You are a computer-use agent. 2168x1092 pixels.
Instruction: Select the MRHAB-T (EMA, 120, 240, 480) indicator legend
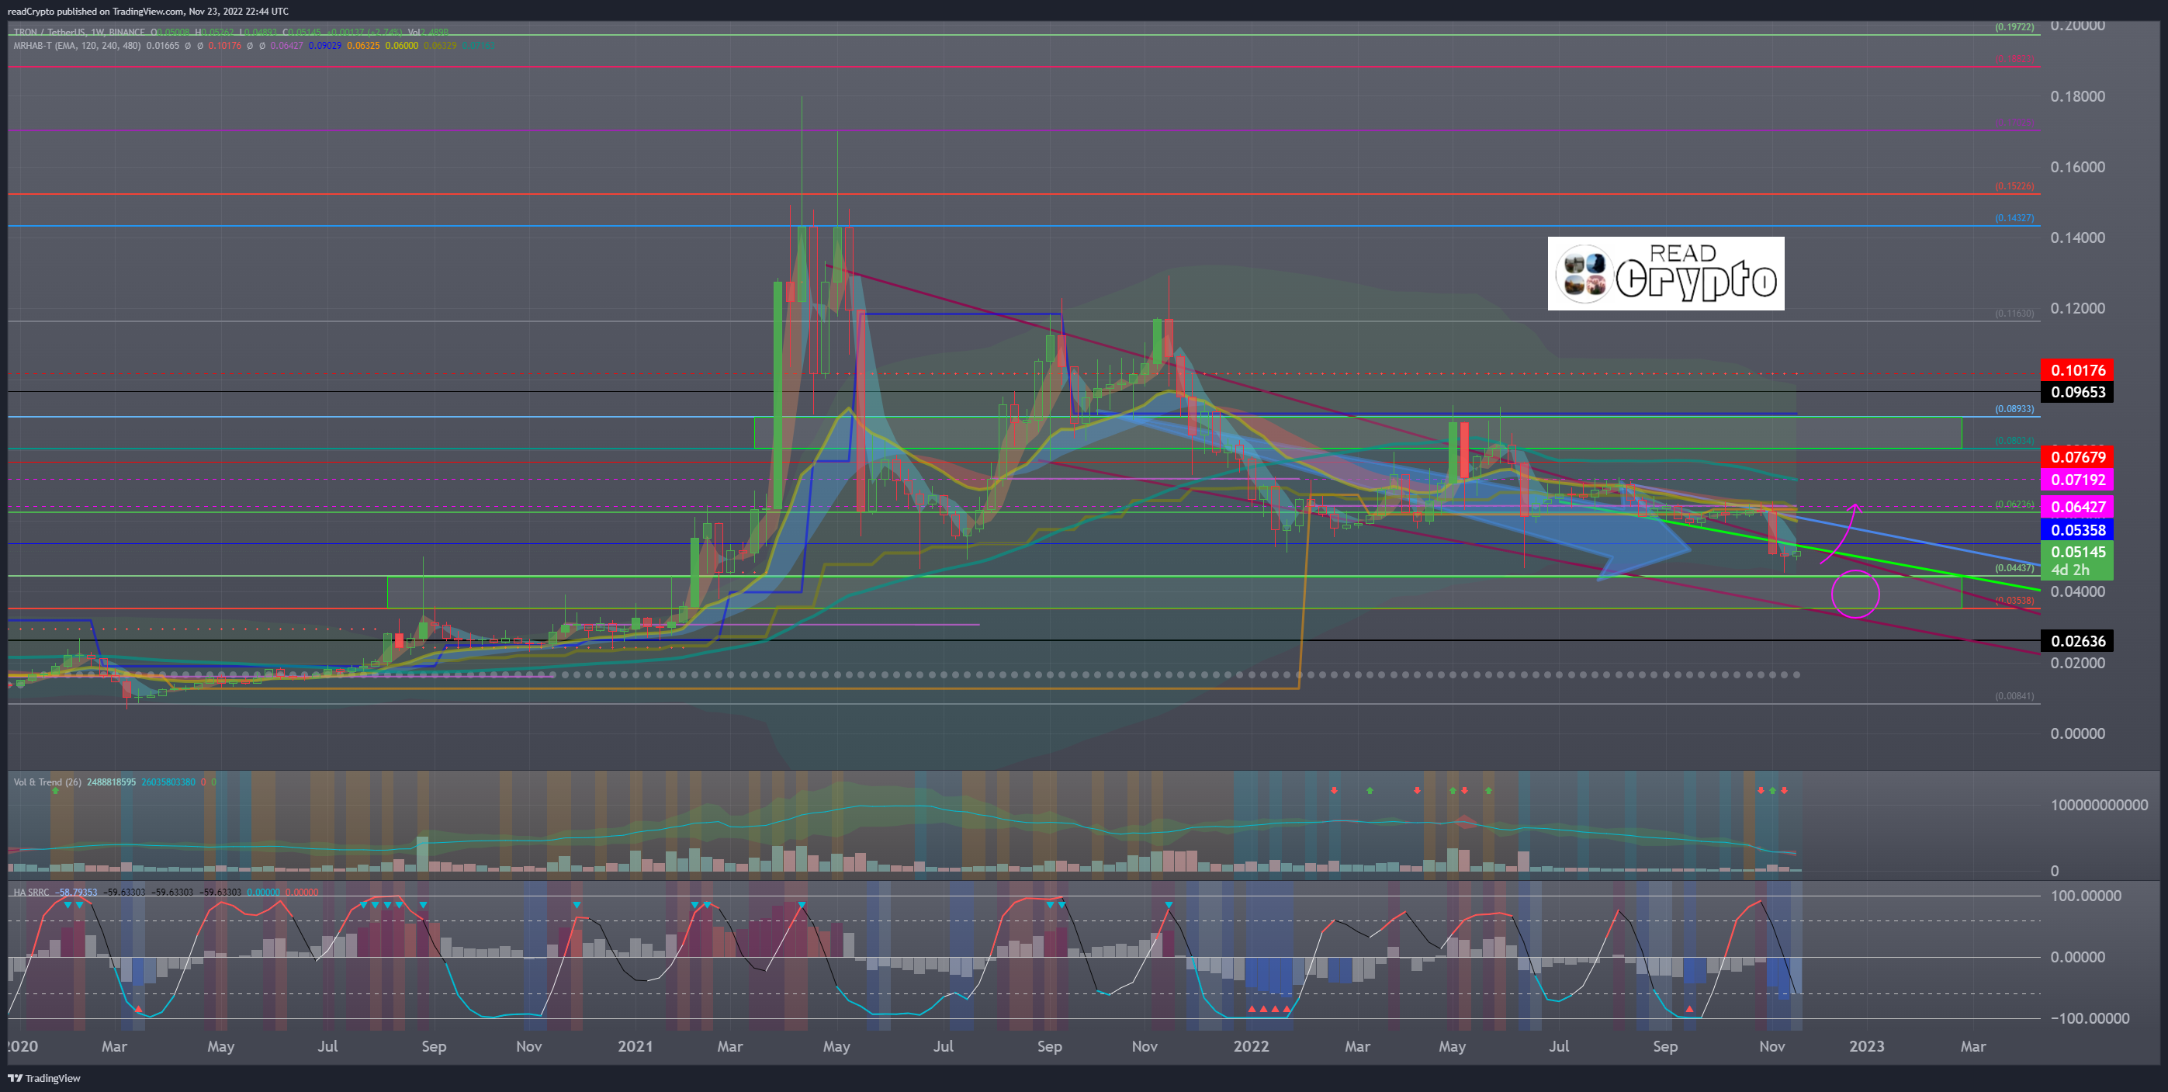click(x=77, y=46)
